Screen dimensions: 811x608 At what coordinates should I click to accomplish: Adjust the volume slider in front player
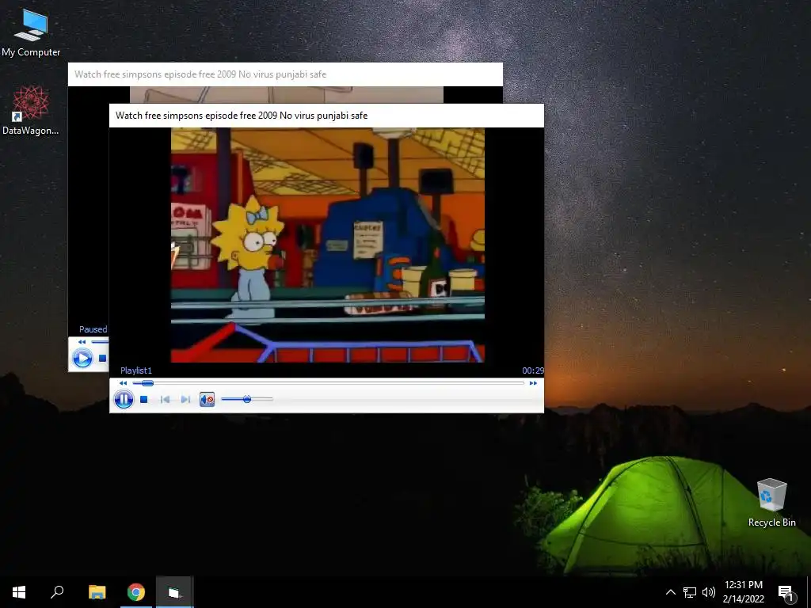(247, 399)
